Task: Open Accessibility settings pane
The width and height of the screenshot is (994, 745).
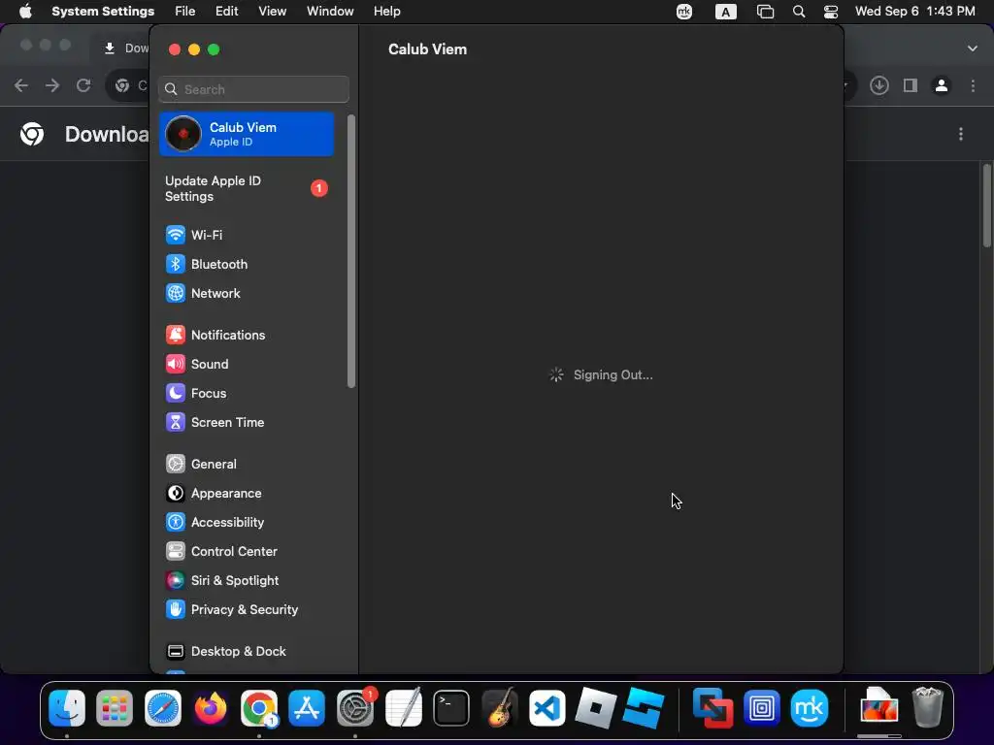Action: 246,523
